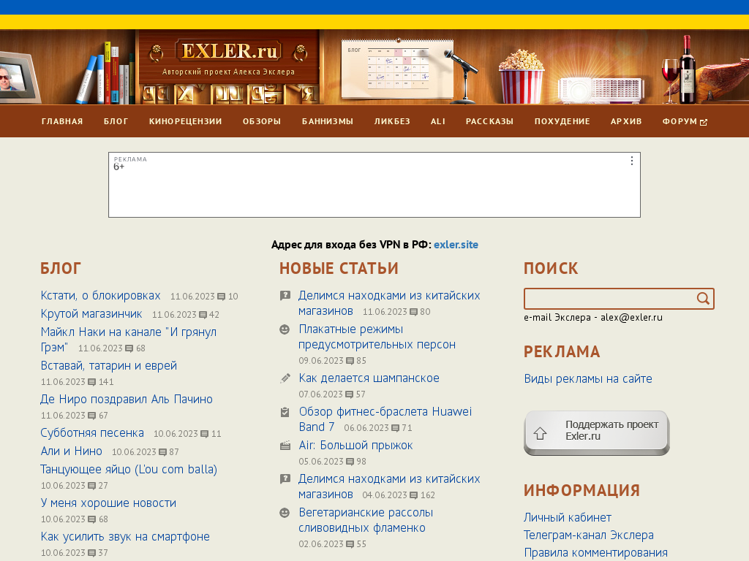Open ЛИКБЕЗ menu item
Screen dimensions: 749x561
[392, 121]
